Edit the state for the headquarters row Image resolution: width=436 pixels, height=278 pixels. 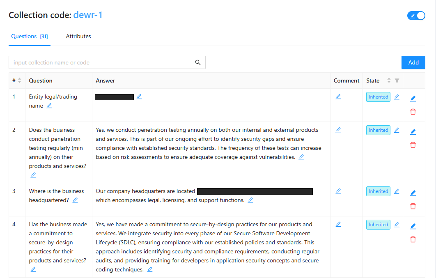click(397, 191)
